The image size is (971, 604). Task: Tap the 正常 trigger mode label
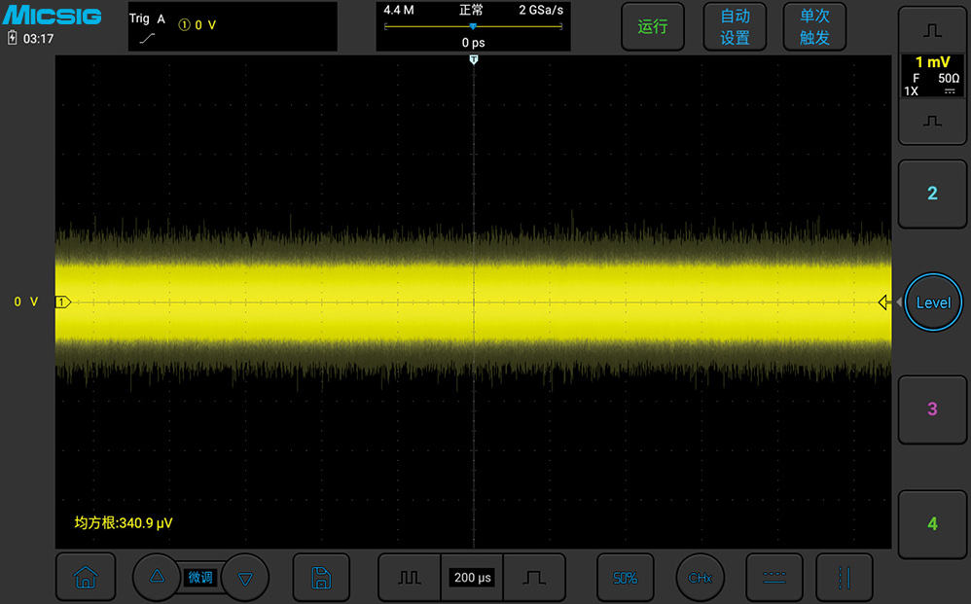click(x=471, y=10)
